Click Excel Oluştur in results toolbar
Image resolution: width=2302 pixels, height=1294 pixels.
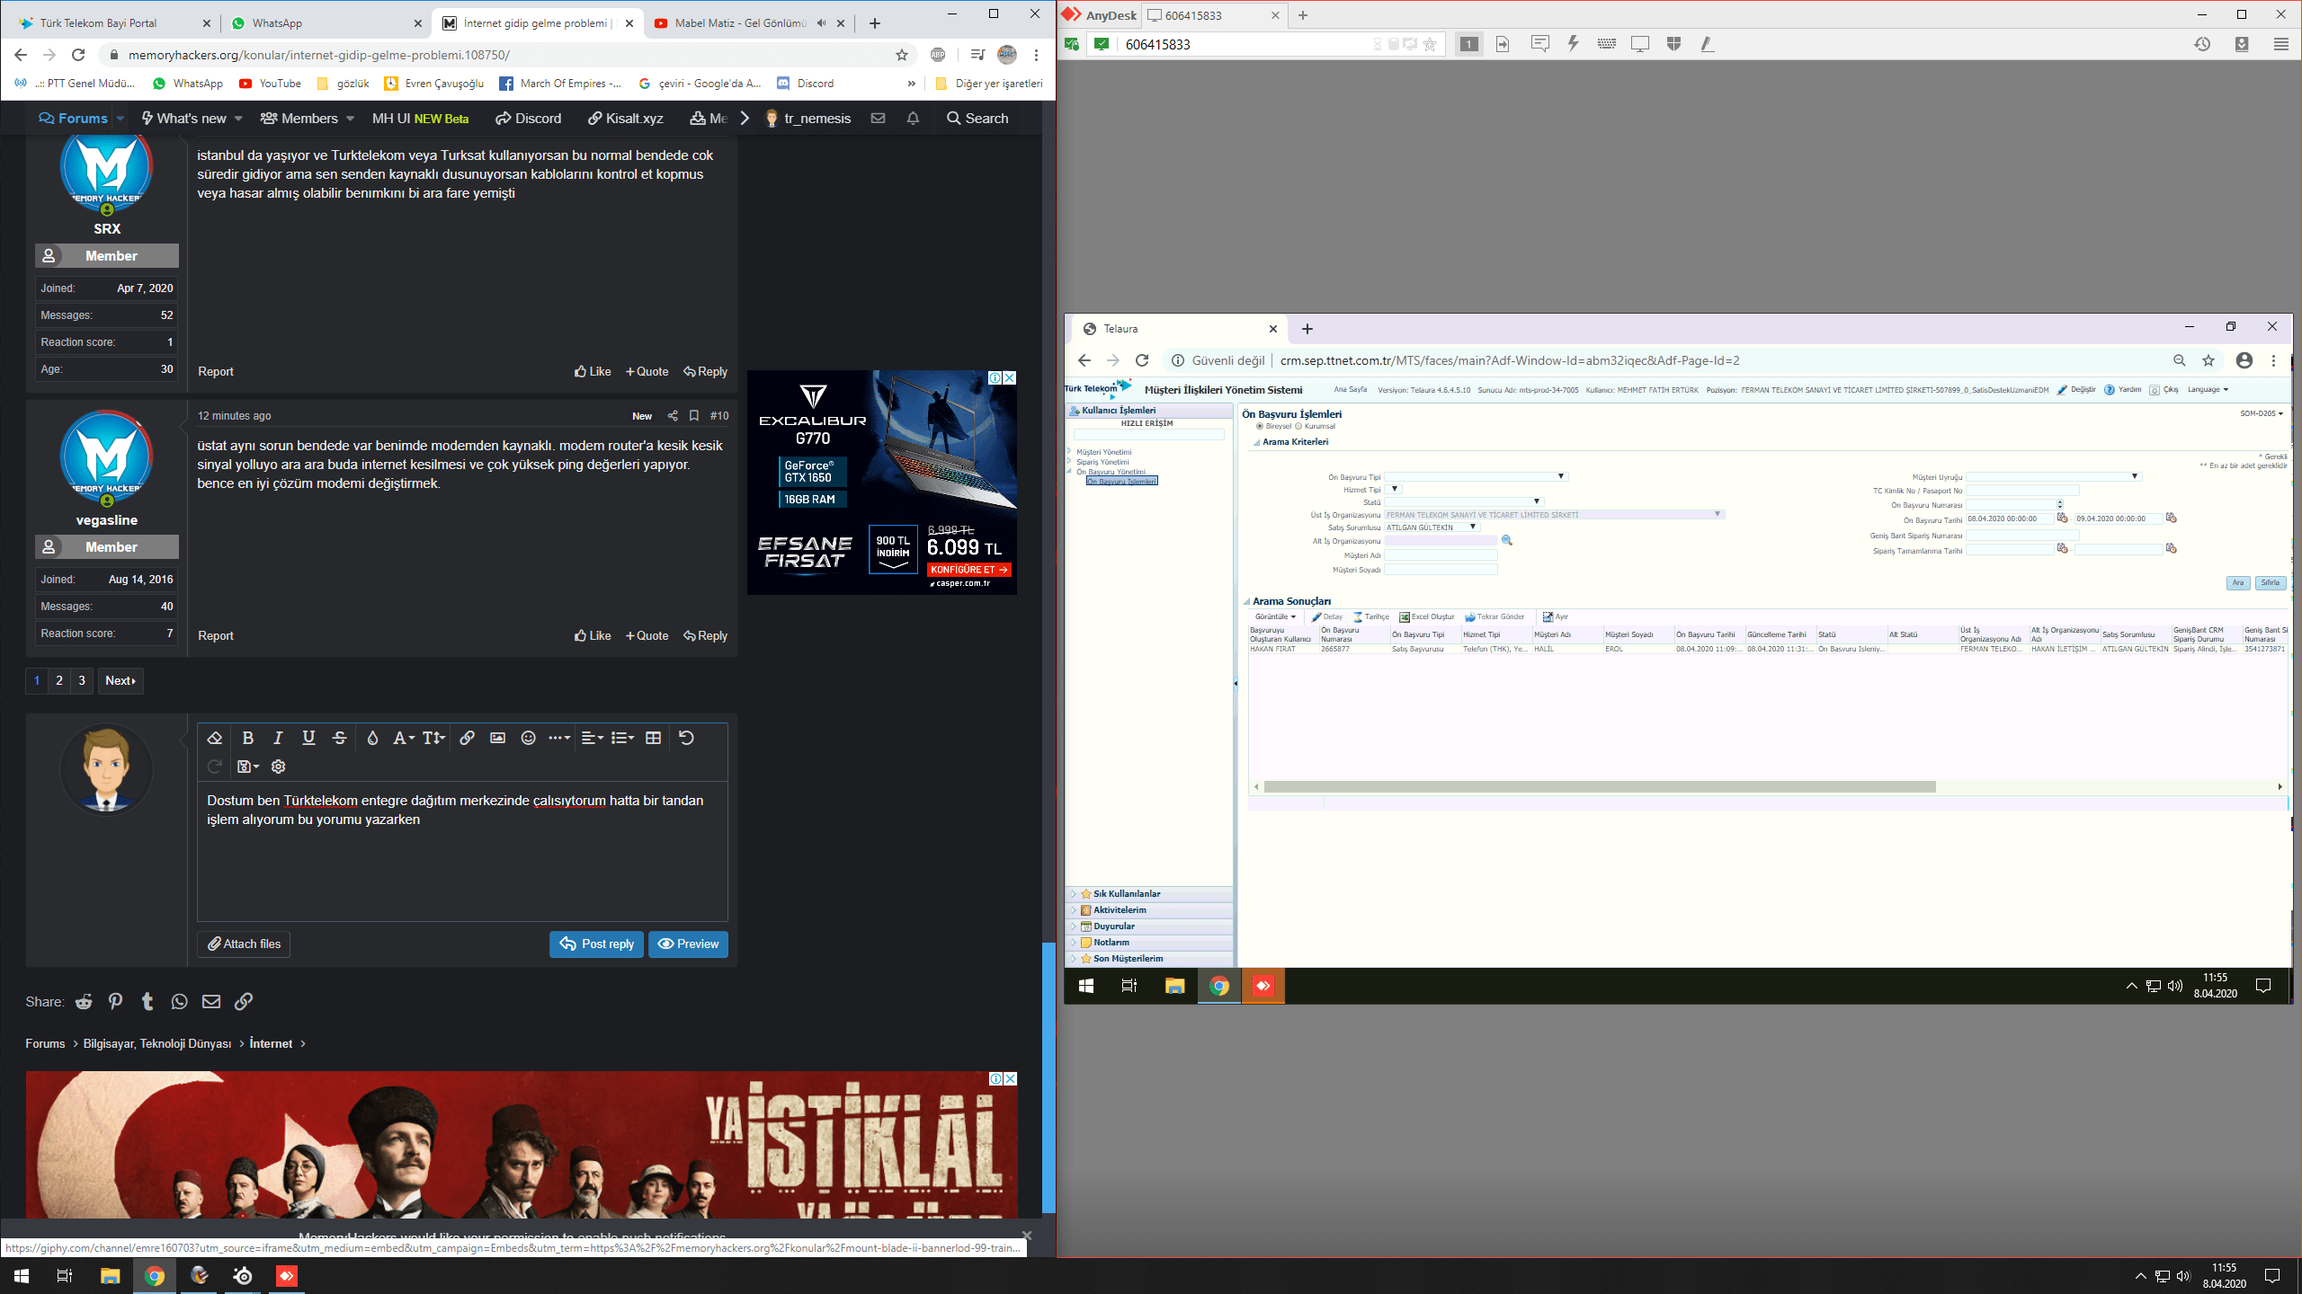(x=1427, y=616)
